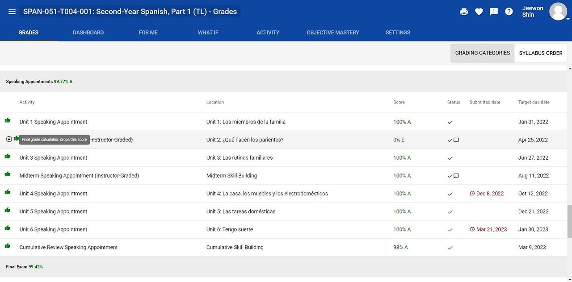Open the comment icon in Unit 2 status

456,140
